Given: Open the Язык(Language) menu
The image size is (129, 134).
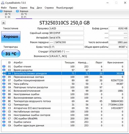Looking at the screenshot, I should (65, 8).
